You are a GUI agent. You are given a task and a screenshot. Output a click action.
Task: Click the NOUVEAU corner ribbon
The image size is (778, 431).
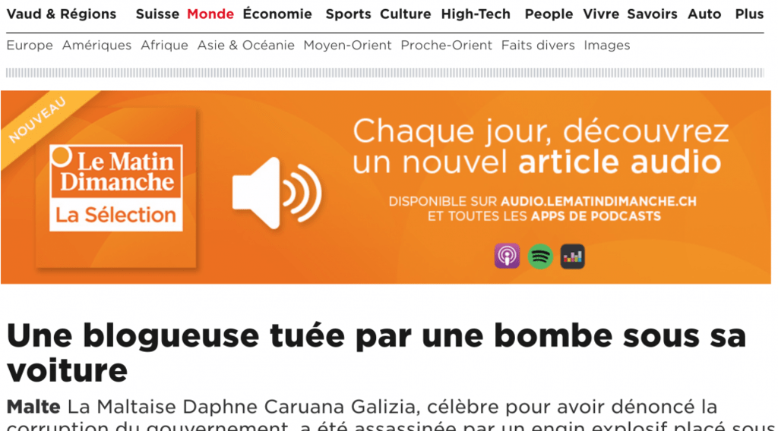pyautogui.click(x=36, y=121)
